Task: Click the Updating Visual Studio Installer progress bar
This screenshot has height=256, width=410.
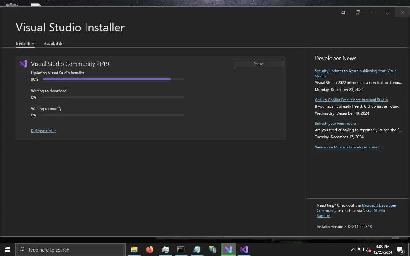Action: (x=113, y=79)
